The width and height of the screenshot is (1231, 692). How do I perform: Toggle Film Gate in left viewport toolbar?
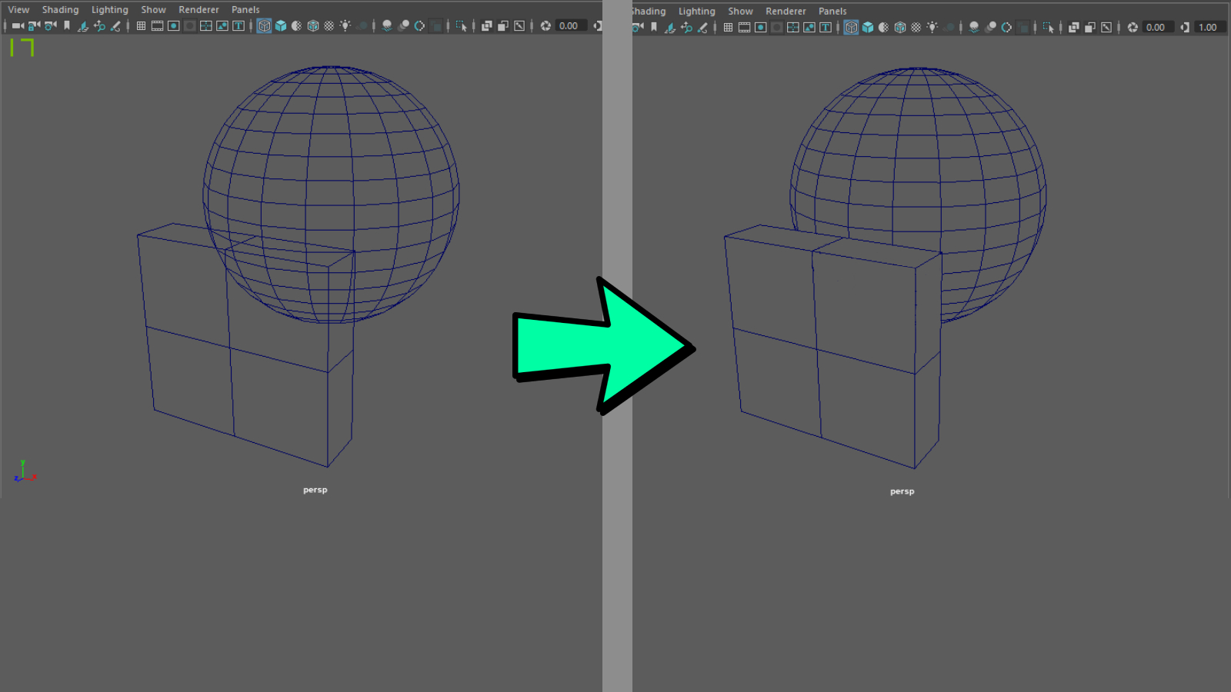(x=157, y=25)
